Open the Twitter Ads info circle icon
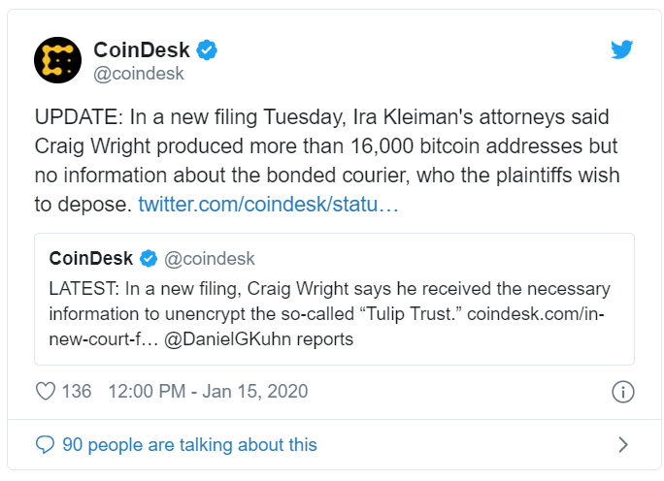Image resolution: width=664 pixels, height=481 pixels. pyautogui.click(x=622, y=392)
